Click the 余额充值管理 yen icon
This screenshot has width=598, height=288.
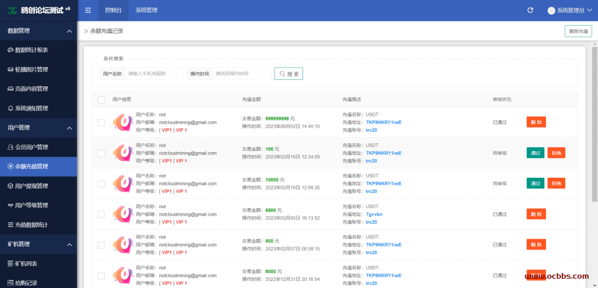[x=11, y=167]
